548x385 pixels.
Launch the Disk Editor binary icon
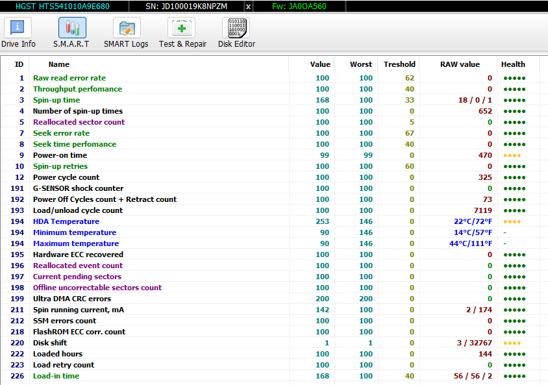tap(236, 28)
